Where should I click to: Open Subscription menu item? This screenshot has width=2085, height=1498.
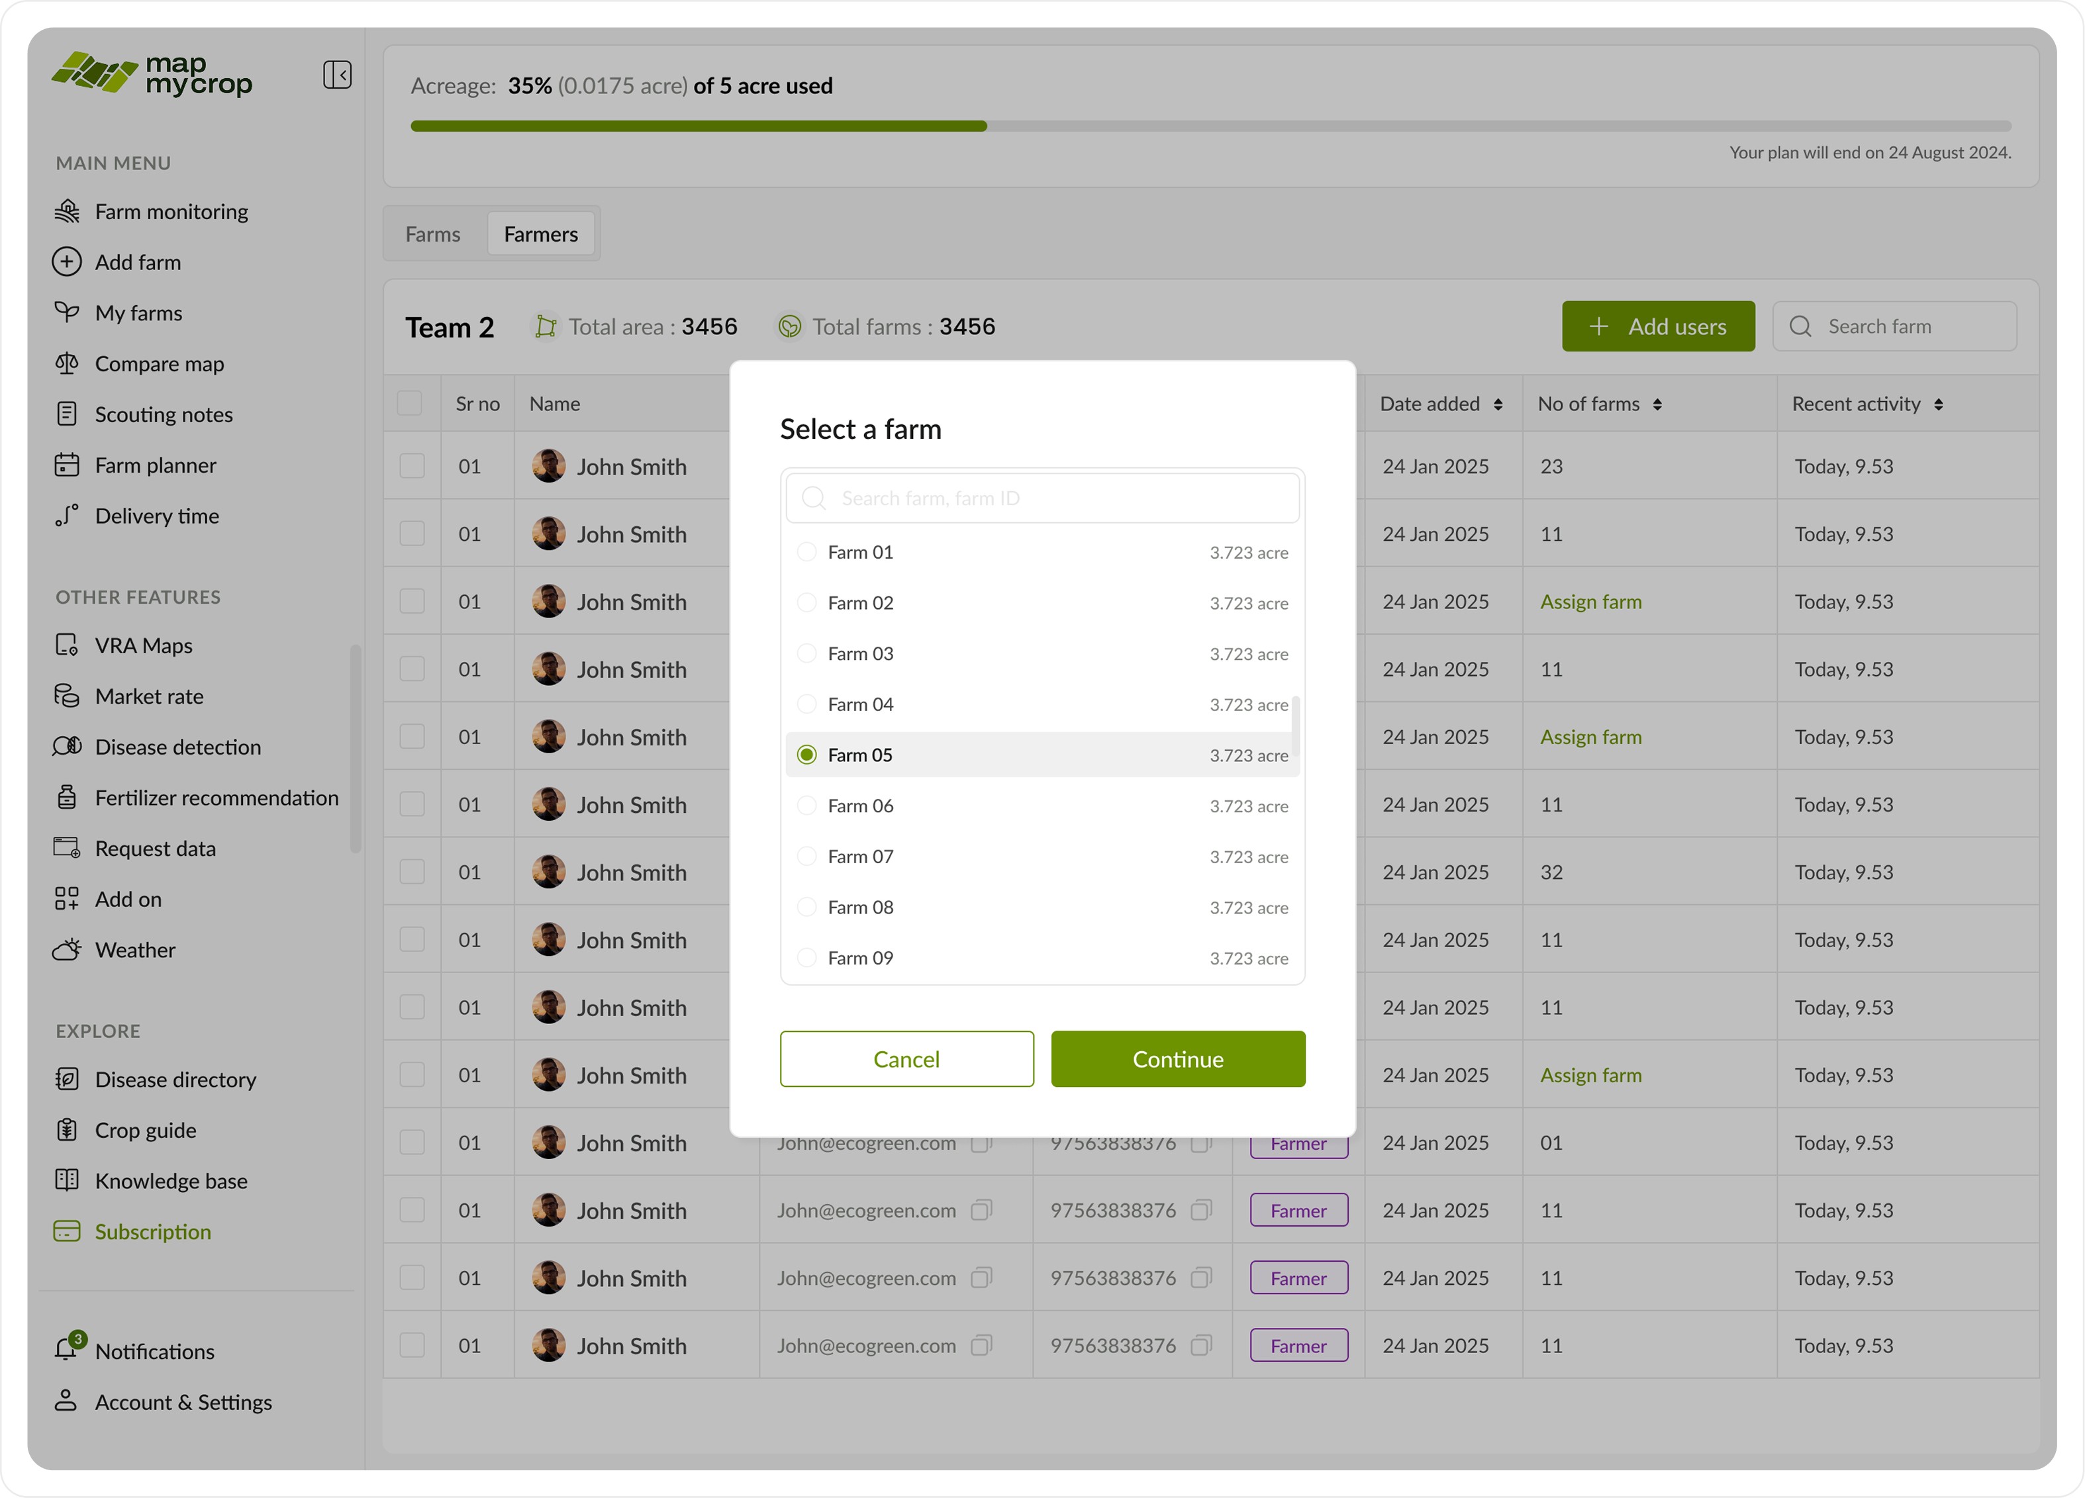pos(152,1231)
